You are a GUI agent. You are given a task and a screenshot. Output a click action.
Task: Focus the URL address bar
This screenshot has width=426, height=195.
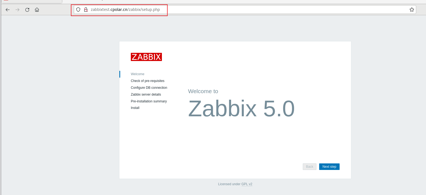pyautogui.click(x=245, y=10)
